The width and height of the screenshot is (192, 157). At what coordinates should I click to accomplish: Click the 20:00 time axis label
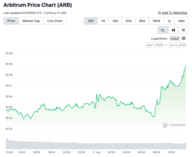(66, 152)
